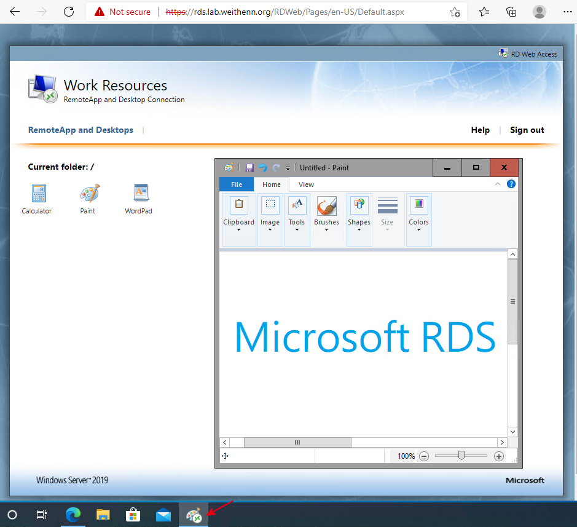
Task: Open Mail from the taskbar
Action: click(163, 515)
